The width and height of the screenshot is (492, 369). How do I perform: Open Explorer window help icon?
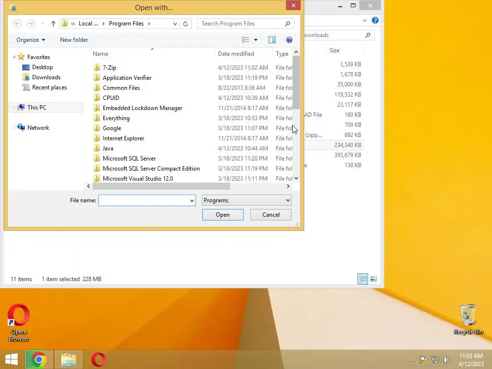pos(375,20)
